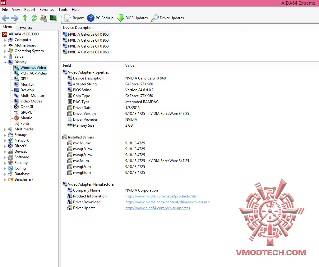Switch to the Favorites tab
This screenshot has width=319, height=267.
[25, 27]
